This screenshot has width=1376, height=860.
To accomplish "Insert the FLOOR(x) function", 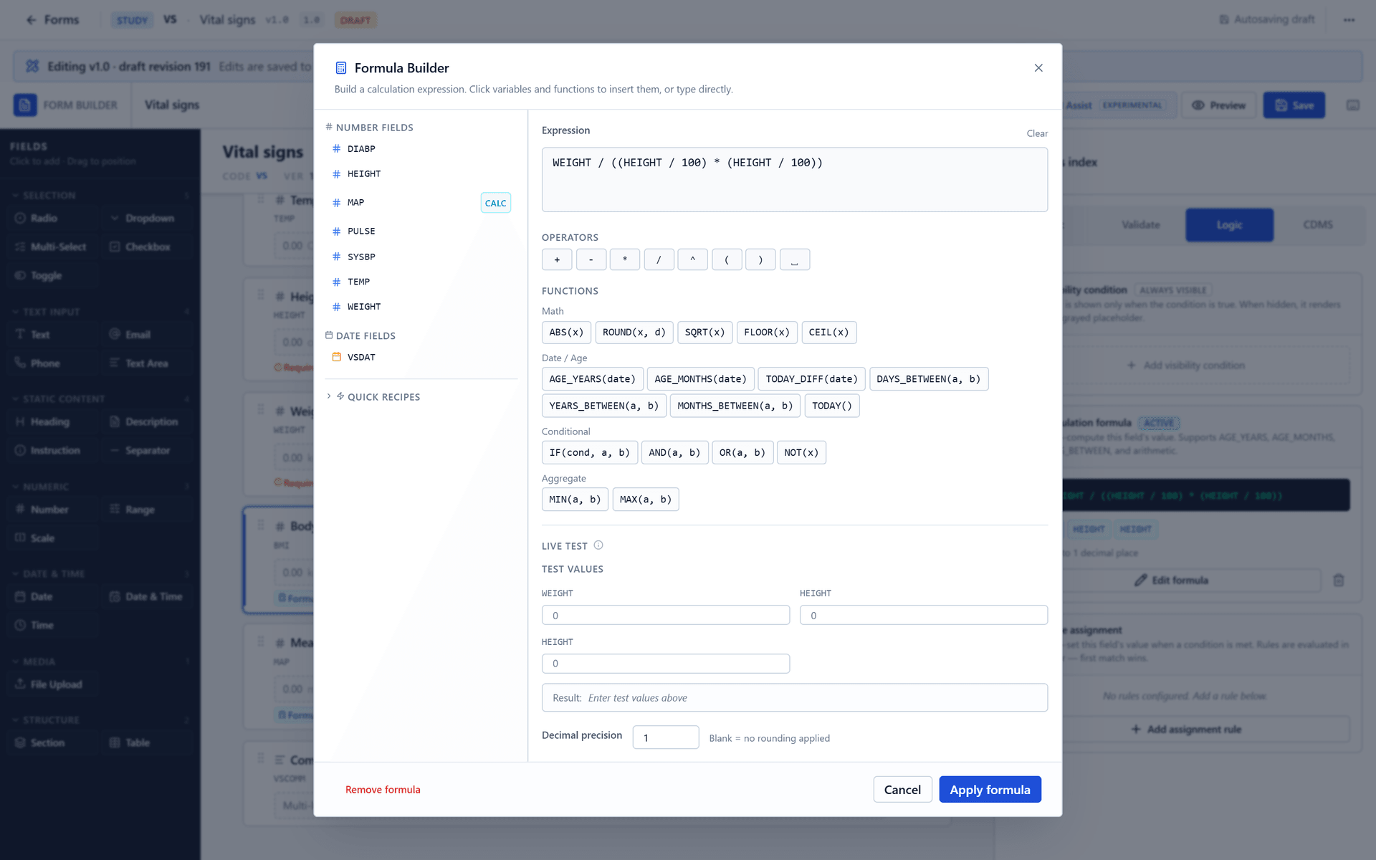I will click(767, 333).
